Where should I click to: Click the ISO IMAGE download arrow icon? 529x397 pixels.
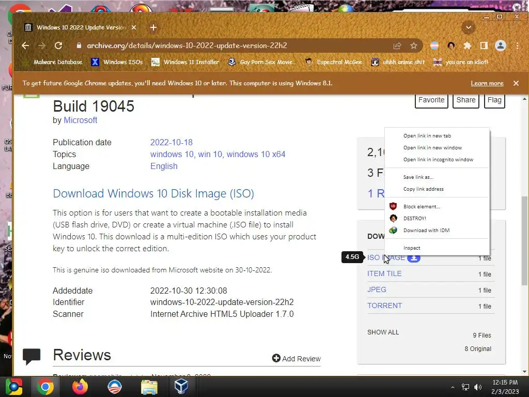(414, 258)
